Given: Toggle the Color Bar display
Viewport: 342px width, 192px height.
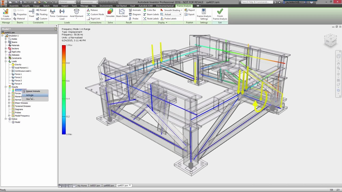Looking at the screenshot, I should click(150, 10).
